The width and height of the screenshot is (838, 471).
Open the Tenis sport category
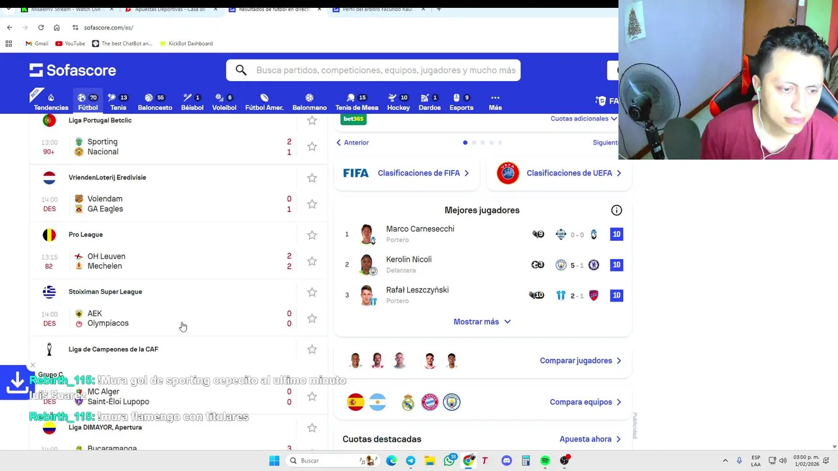click(118, 101)
